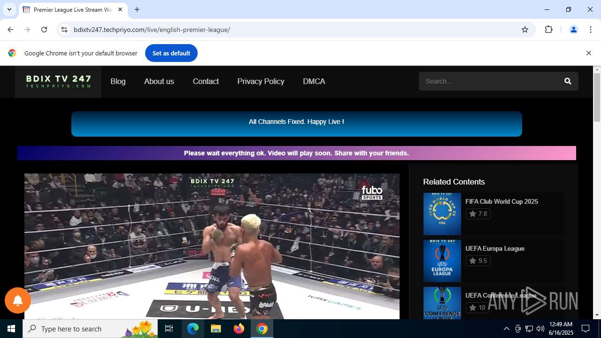601x338 pixels.
Task: Open the Chrome profile avatar
Action: [x=573, y=30]
